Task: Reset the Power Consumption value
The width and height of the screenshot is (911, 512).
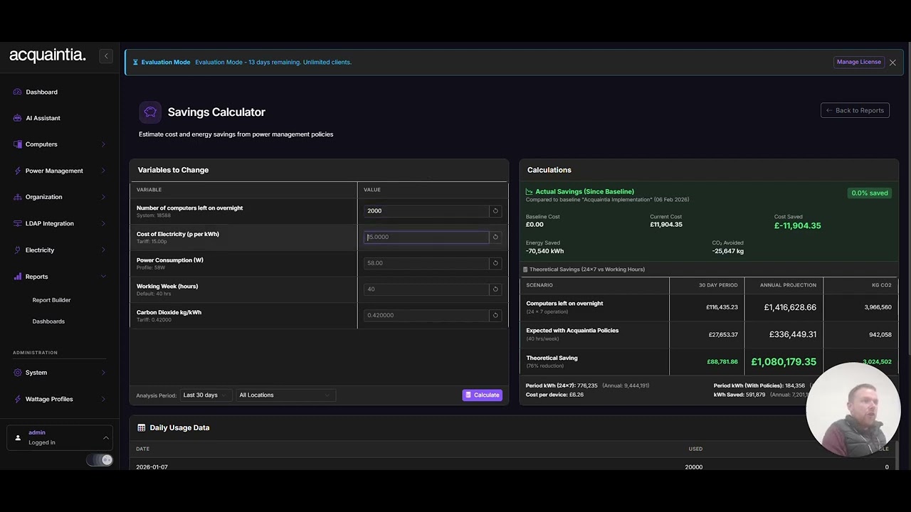Action: (495, 263)
